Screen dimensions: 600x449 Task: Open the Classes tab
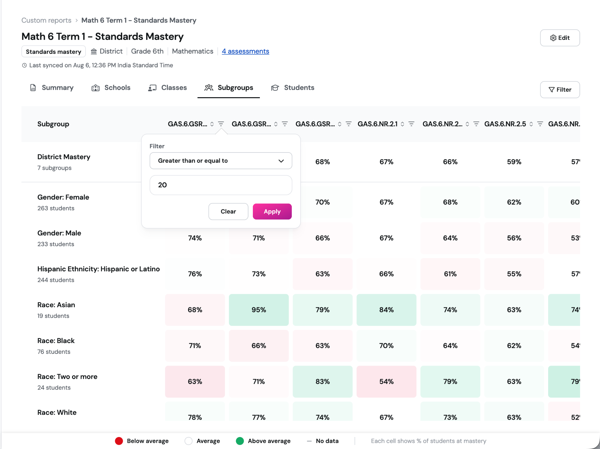tap(168, 88)
